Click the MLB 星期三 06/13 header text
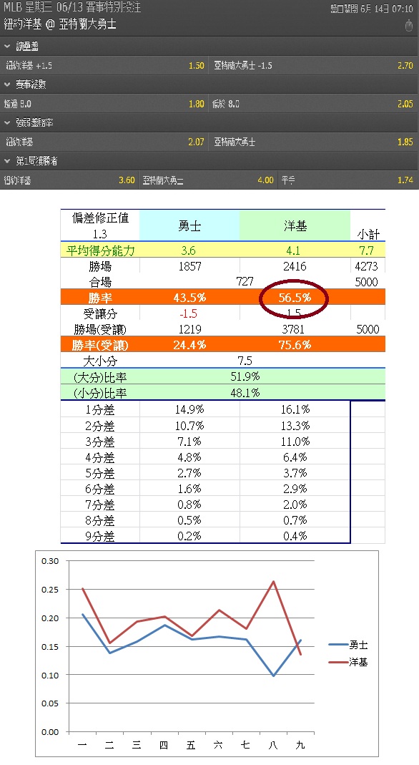Image resolution: width=419 pixels, height=765 pixels. click(72, 7)
